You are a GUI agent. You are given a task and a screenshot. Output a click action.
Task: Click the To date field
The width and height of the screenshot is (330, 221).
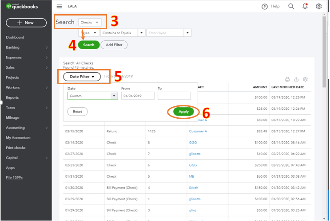pos(174,96)
